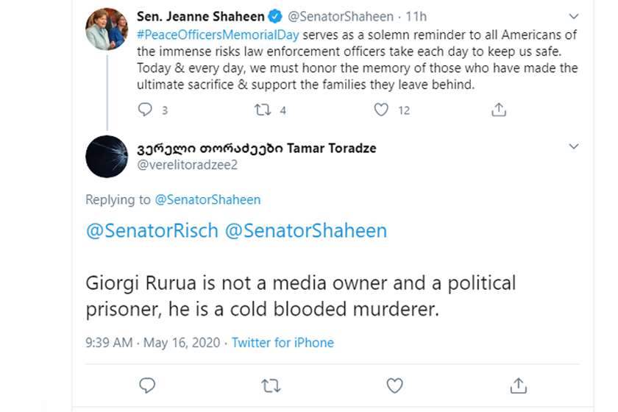Reply to Tamar Toradze's tweet
This screenshot has height=412, width=618.
[x=147, y=386]
